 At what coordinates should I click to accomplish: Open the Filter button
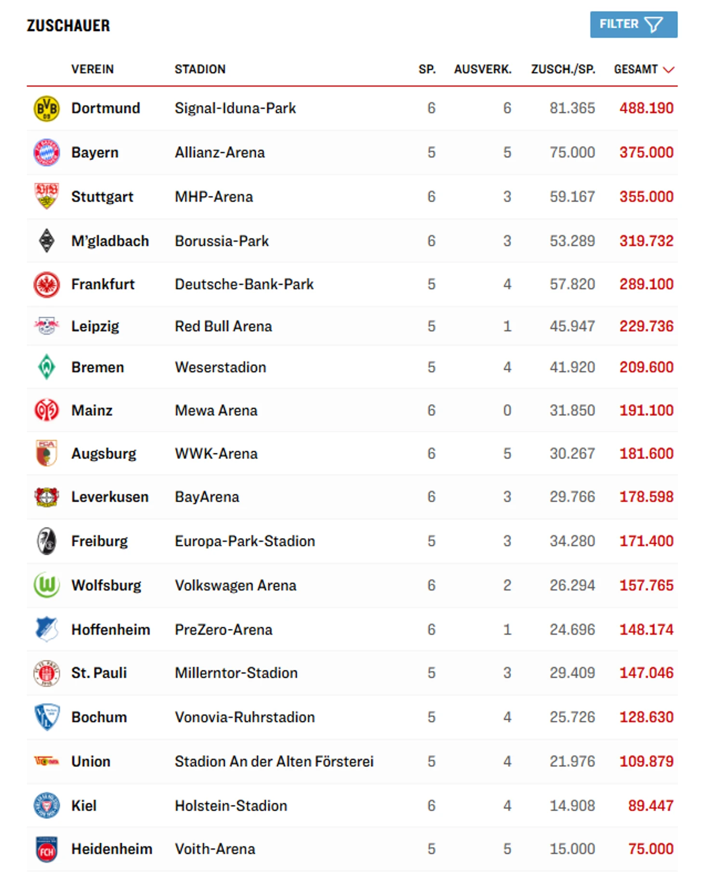633,25
